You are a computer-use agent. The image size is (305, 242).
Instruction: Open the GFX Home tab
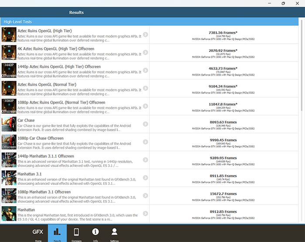pos(38,233)
